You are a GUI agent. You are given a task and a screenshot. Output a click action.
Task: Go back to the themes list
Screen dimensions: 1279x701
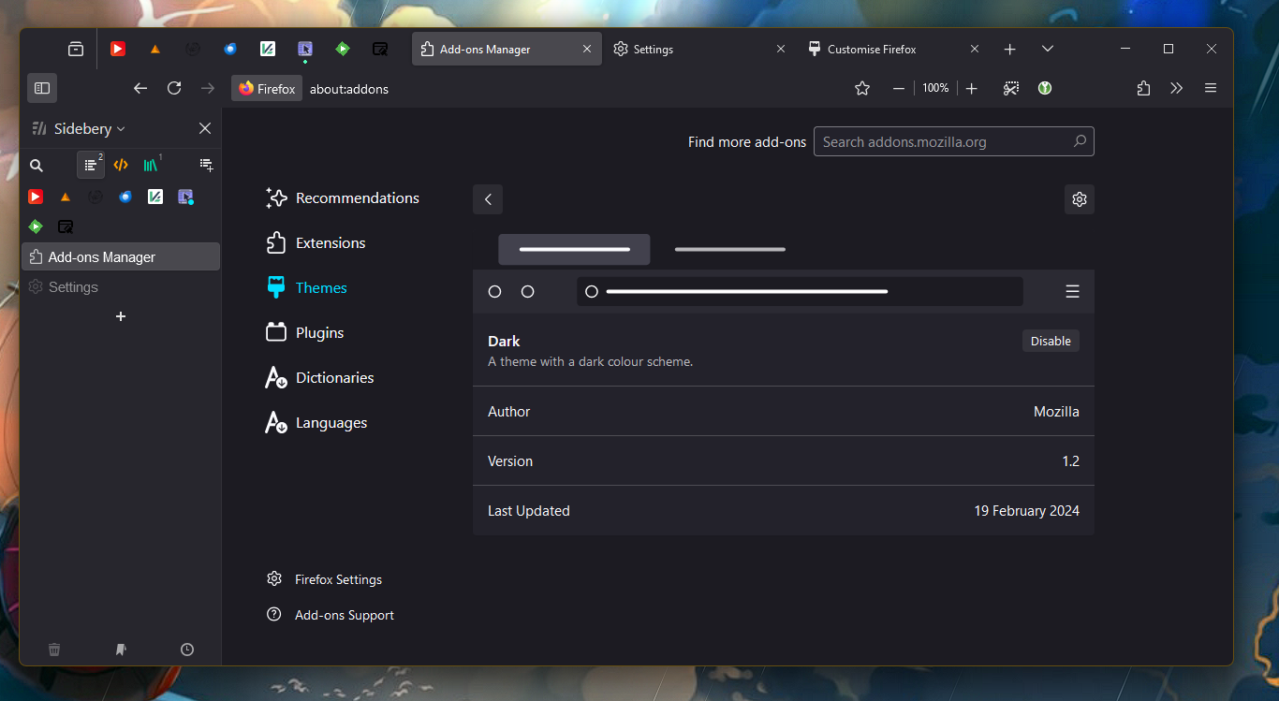(x=488, y=199)
